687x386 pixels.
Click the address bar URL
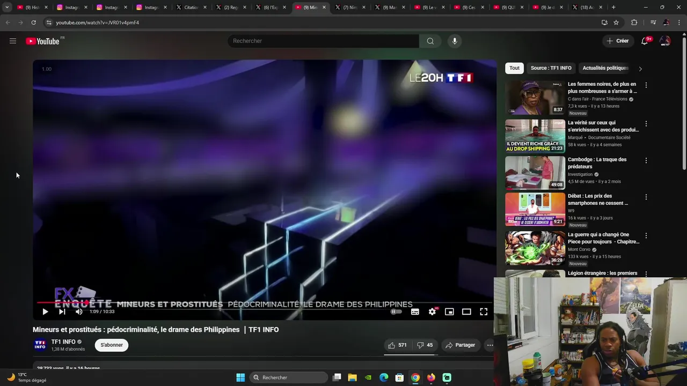click(x=97, y=23)
